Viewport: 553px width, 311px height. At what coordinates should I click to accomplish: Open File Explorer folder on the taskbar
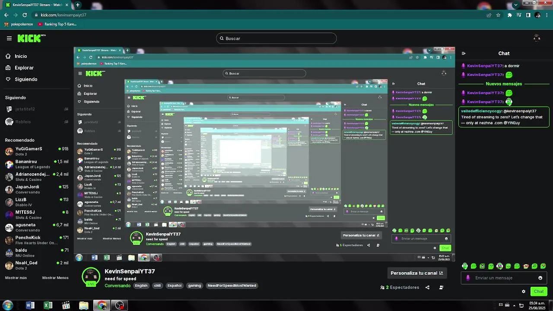[x=84, y=306]
